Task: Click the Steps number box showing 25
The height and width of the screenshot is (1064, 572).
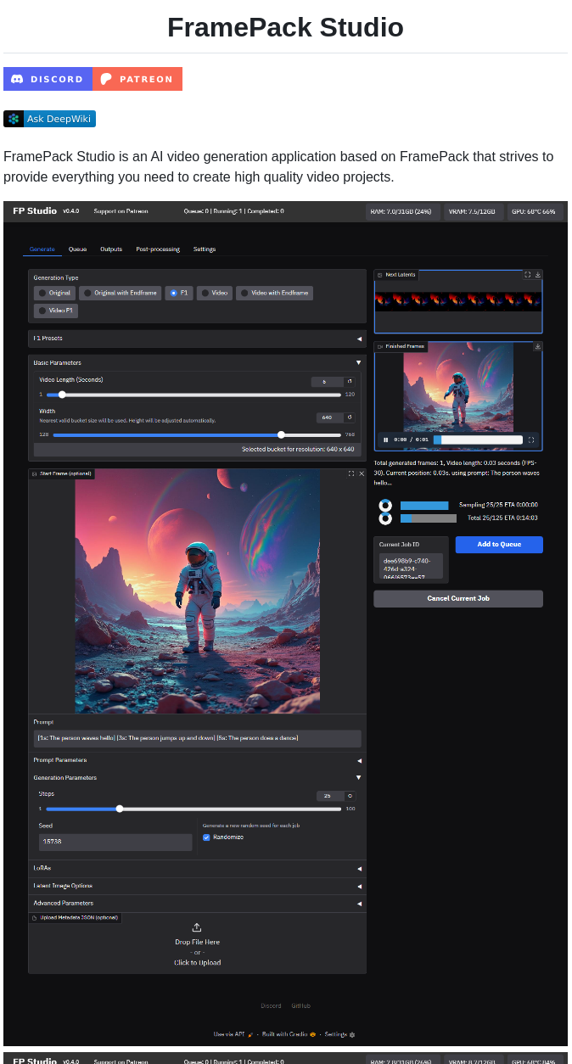Action: click(x=328, y=796)
